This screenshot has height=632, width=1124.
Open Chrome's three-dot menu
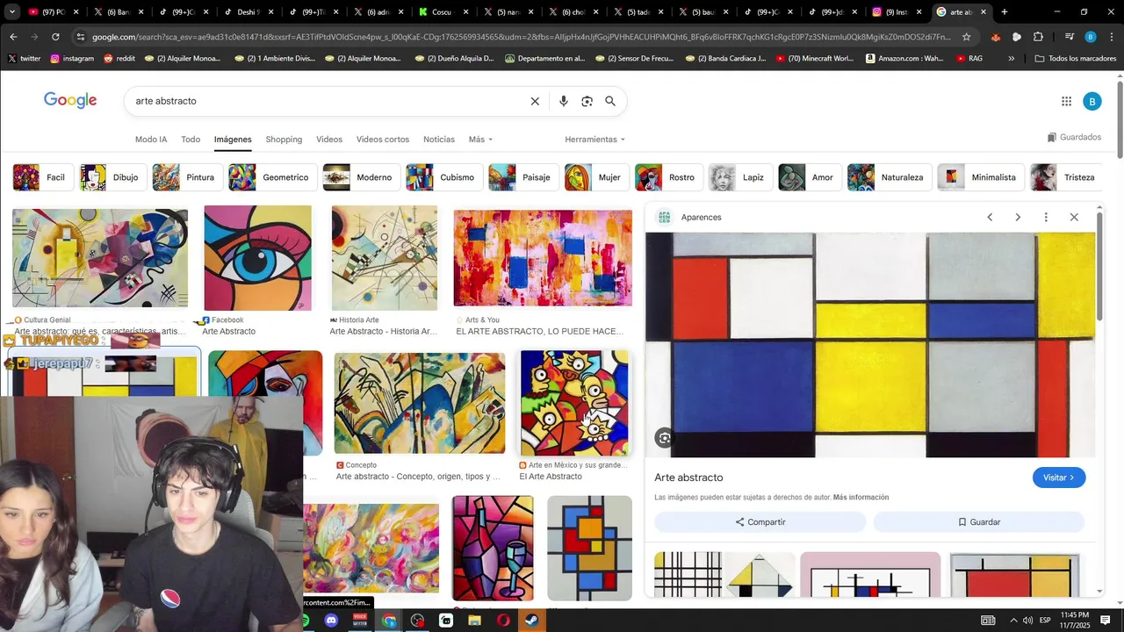click(1112, 37)
